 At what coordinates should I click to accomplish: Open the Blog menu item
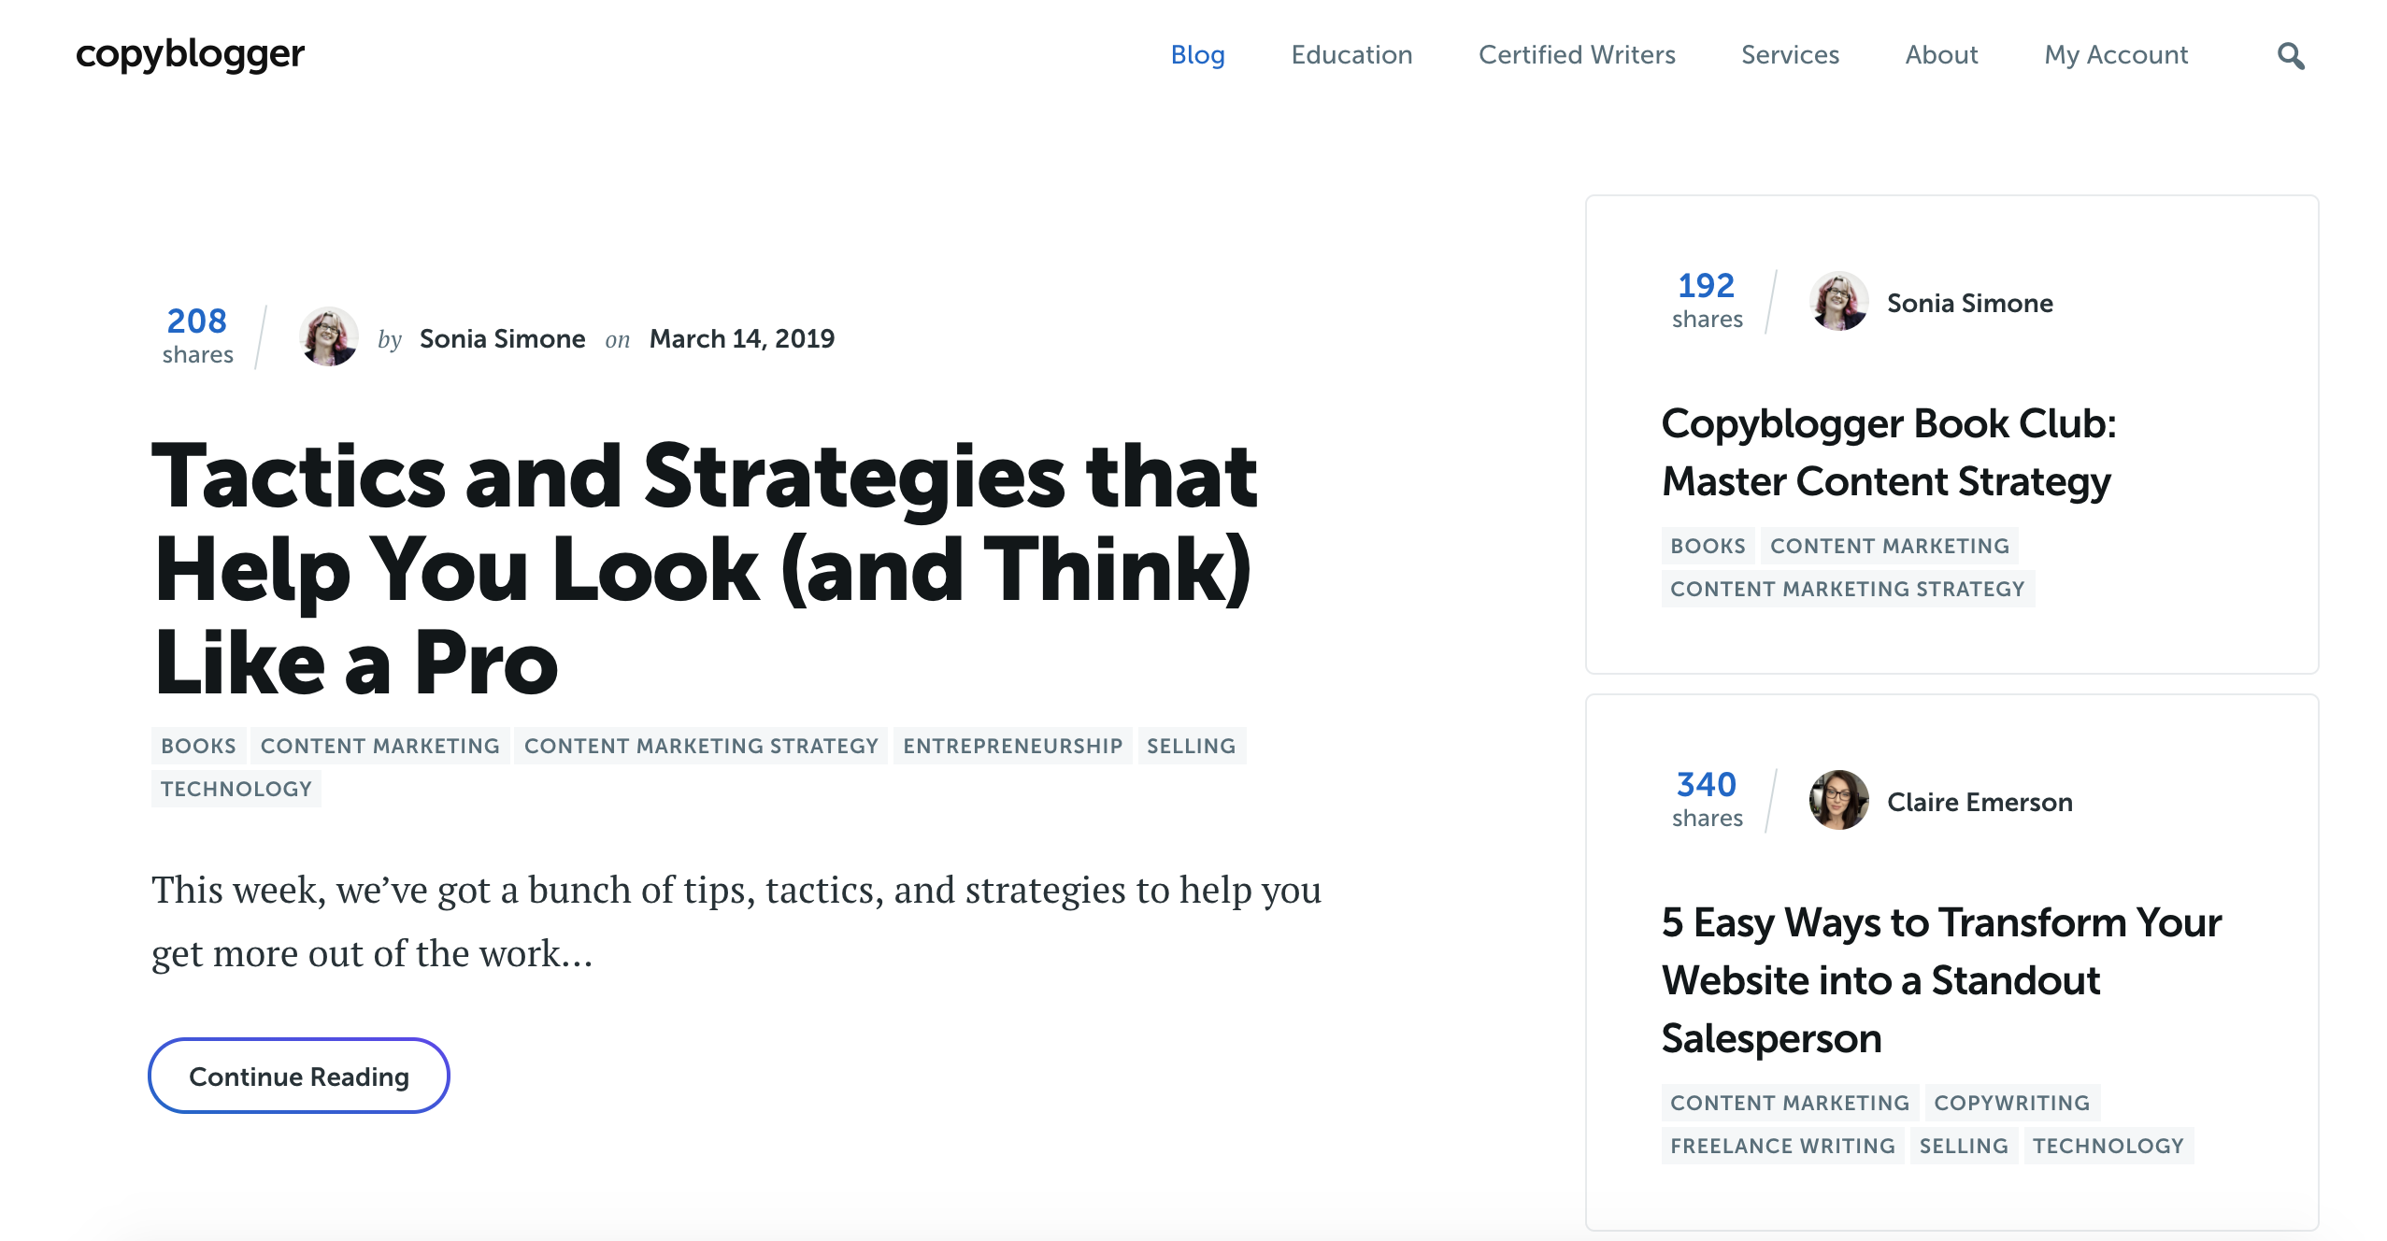(x=1197, y=55)
